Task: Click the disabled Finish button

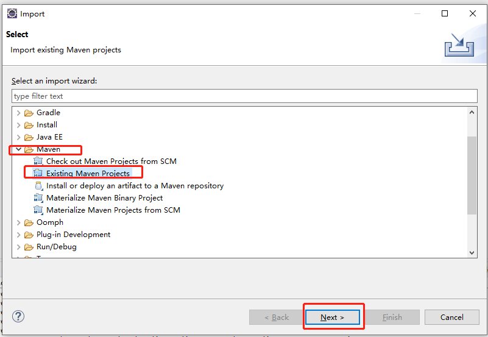Action: pyautogui.click(x=392, y=317)
